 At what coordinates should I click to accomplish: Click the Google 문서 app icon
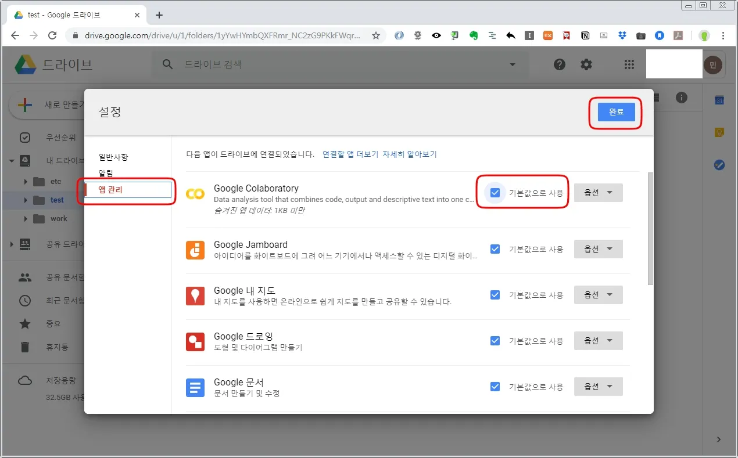coord(195,387)
